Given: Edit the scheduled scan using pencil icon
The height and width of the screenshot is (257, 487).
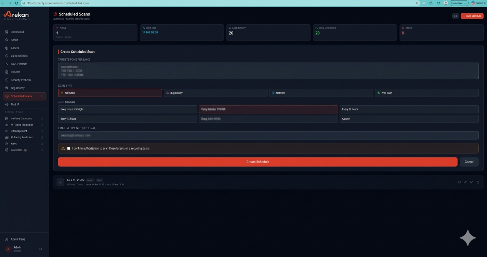Looking at the screenshot, I should click(x=465, y=182).
